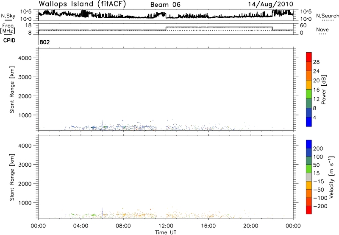Click the '4000' range tick in power panel

coord(25,58)
